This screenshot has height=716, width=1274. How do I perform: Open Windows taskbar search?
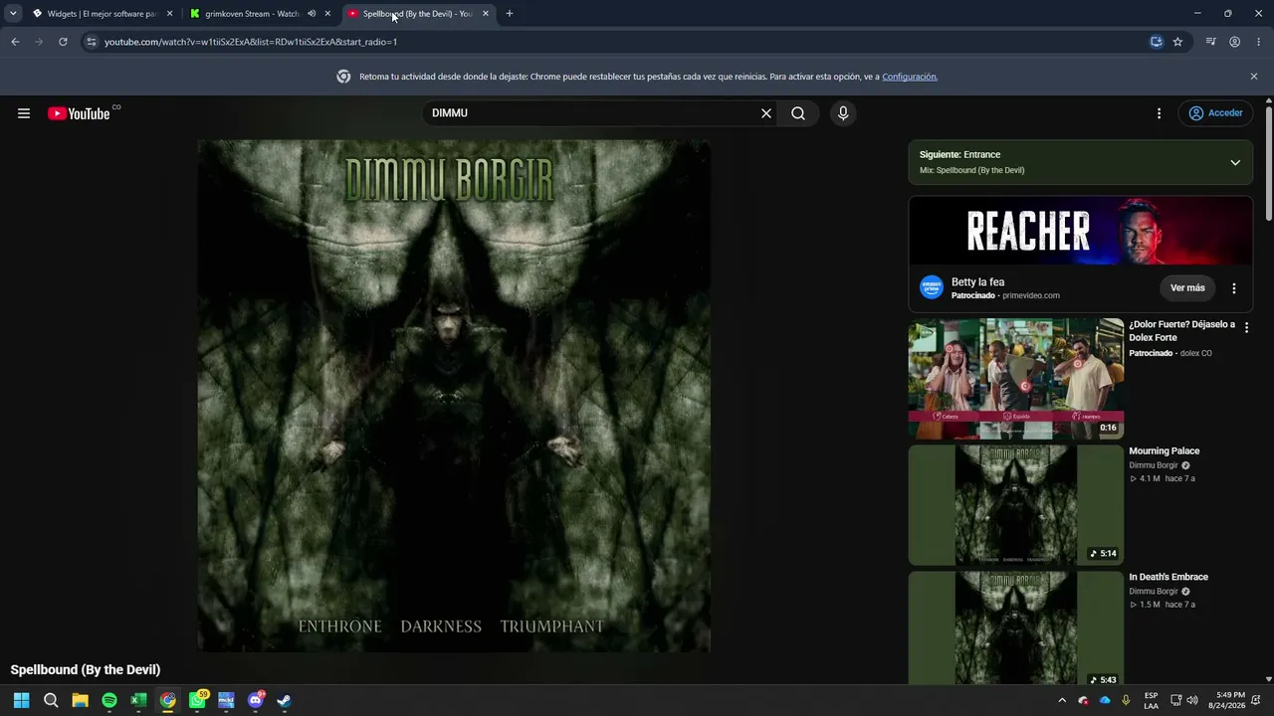(51, 700)
